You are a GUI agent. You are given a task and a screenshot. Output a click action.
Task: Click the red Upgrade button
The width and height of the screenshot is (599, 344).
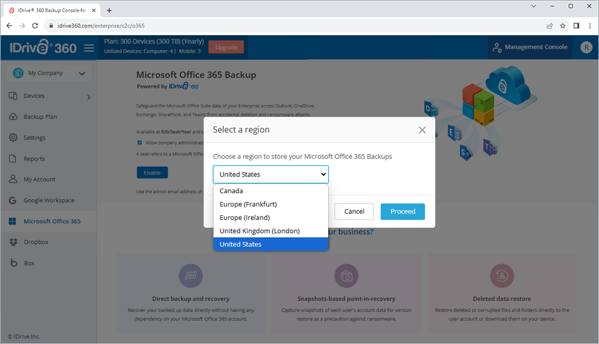pyautogui.click(x=226, y=47)
